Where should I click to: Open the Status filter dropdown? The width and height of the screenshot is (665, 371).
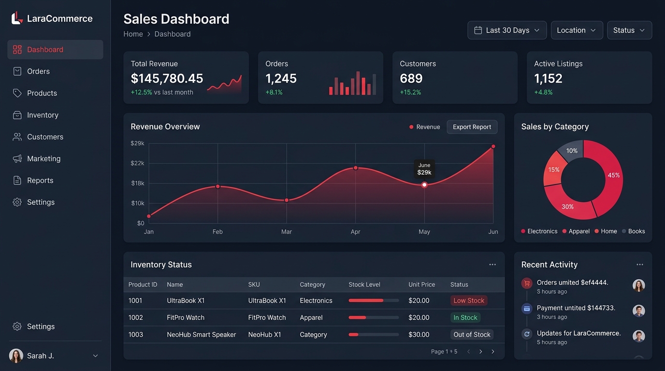click(x=629, y=30)
